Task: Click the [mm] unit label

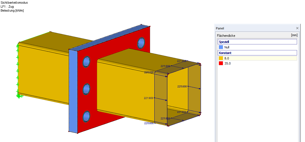Action: click(294, 35)
